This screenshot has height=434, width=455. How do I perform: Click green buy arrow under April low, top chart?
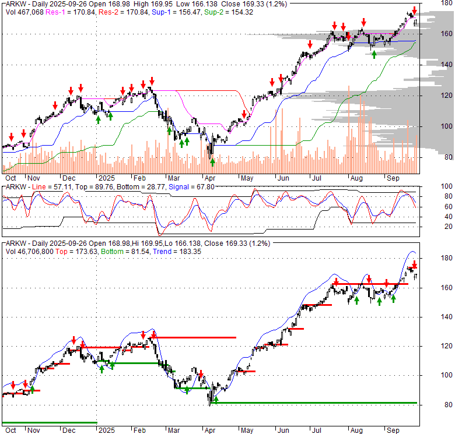coord(212,163)
